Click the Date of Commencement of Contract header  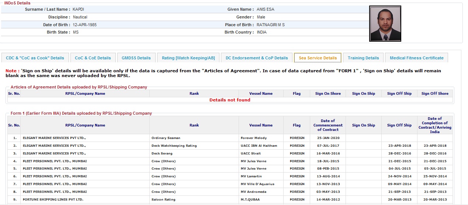click(328, 125)
